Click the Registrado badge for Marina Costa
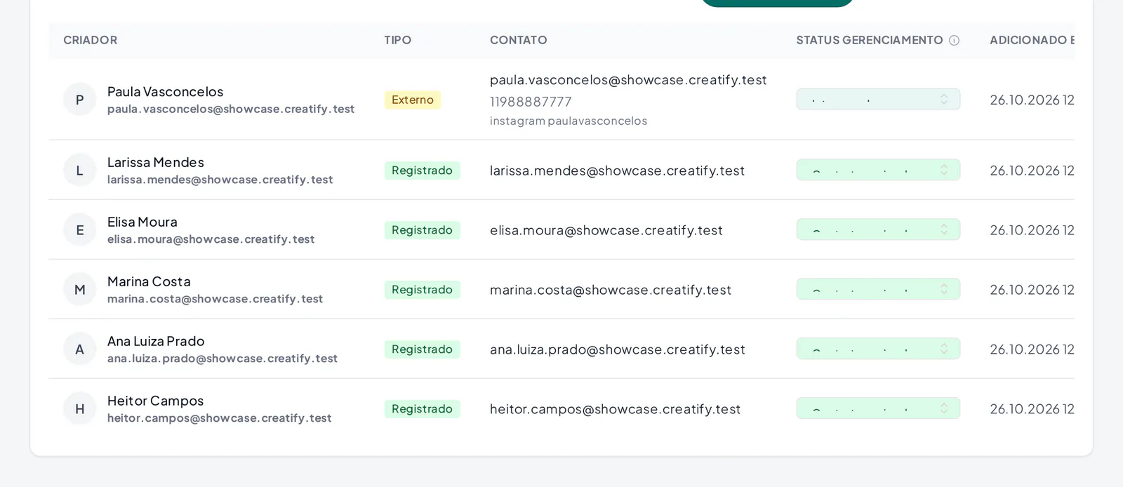1123x487 pixels. coord(423,290)
